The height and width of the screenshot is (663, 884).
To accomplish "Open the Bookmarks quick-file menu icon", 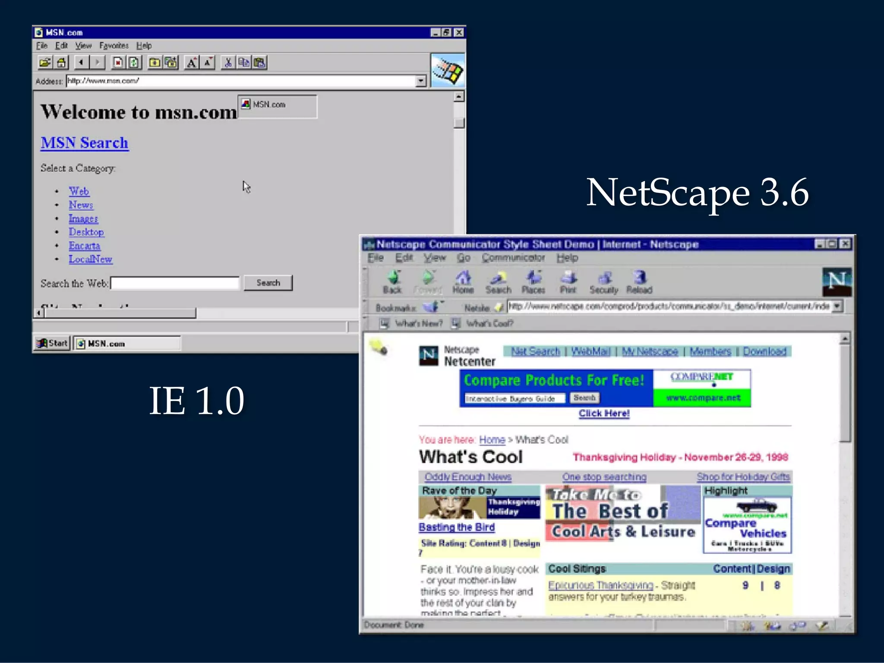I will (x=432, y=307).
